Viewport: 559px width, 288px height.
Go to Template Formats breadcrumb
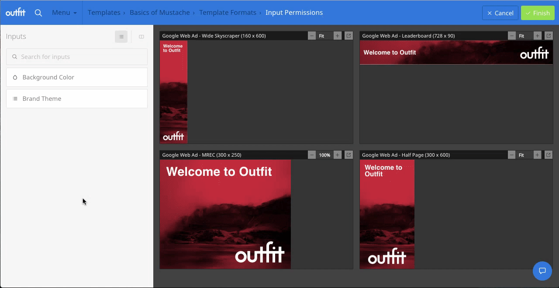point(228,13)
